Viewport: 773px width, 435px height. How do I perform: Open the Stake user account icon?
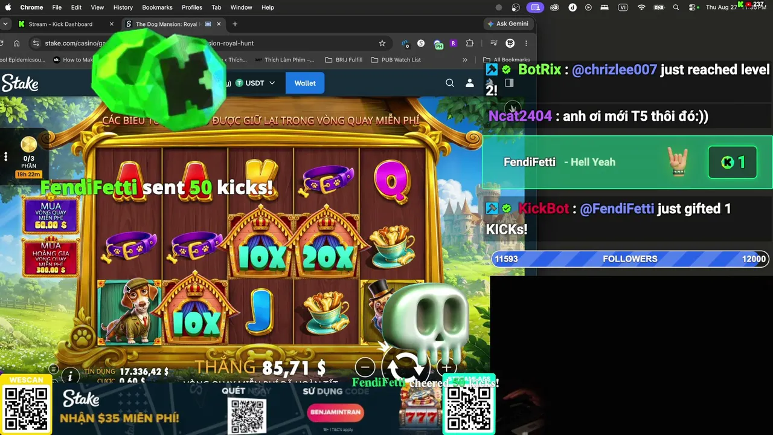pyautogui.click(x=469, y=83)
